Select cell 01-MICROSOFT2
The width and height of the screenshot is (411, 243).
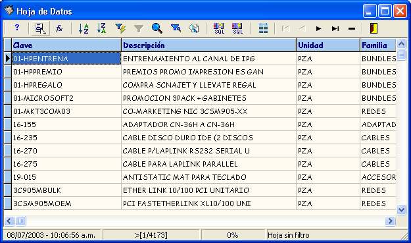point(66,98)
